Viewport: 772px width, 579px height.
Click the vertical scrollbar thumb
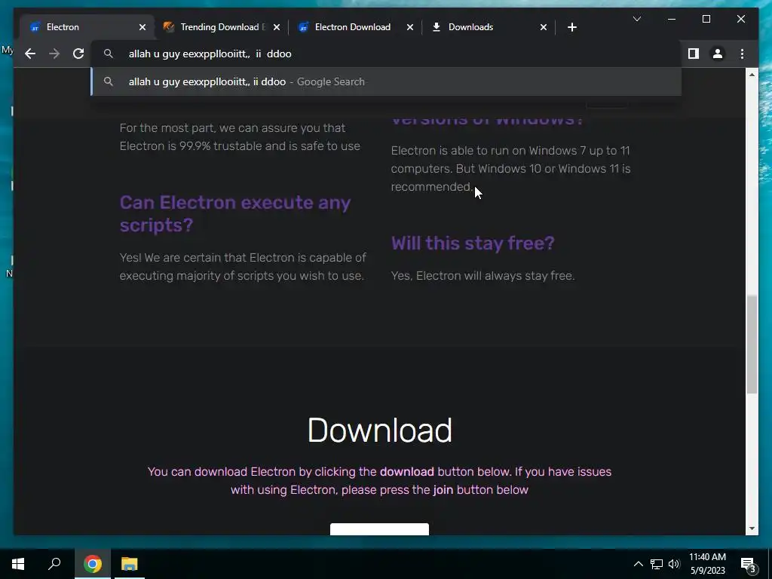(x=752, y=344)
